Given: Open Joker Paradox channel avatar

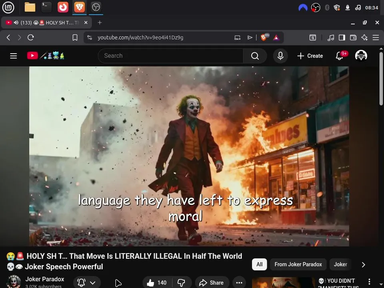Looking at the screenshot, I should pyautogui.click(x=14, y=282).
